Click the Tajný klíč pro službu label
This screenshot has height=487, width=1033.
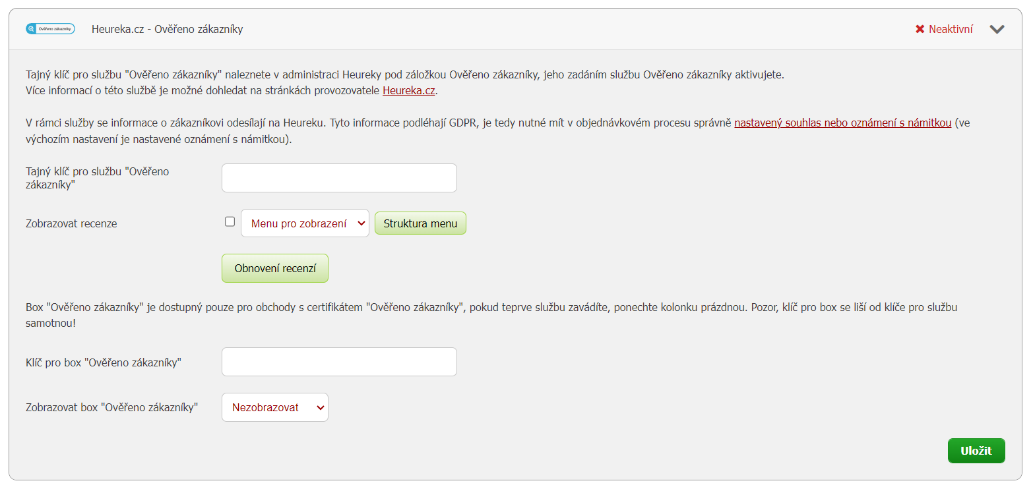pos(98,178)
